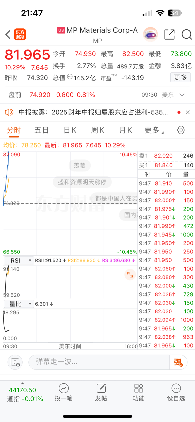
Task: Tap the MP Materials Corp-A title
Action: point(102,30)
